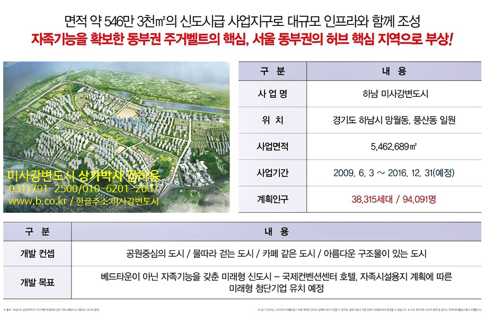Select the "계획인구" row label

tap(272, 199)
